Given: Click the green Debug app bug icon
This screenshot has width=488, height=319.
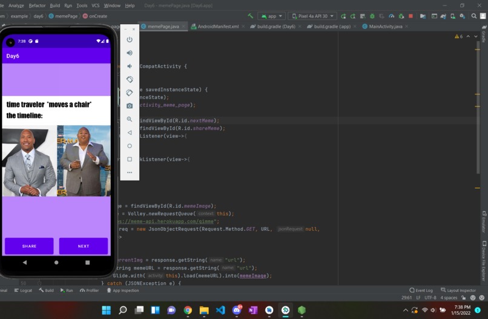Looking at the screenshot, I should pyautogui.click(x=372, y=16).
